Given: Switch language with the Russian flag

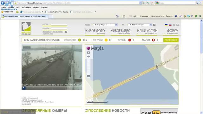Looking at the screenshot, I should pos(170,25).
